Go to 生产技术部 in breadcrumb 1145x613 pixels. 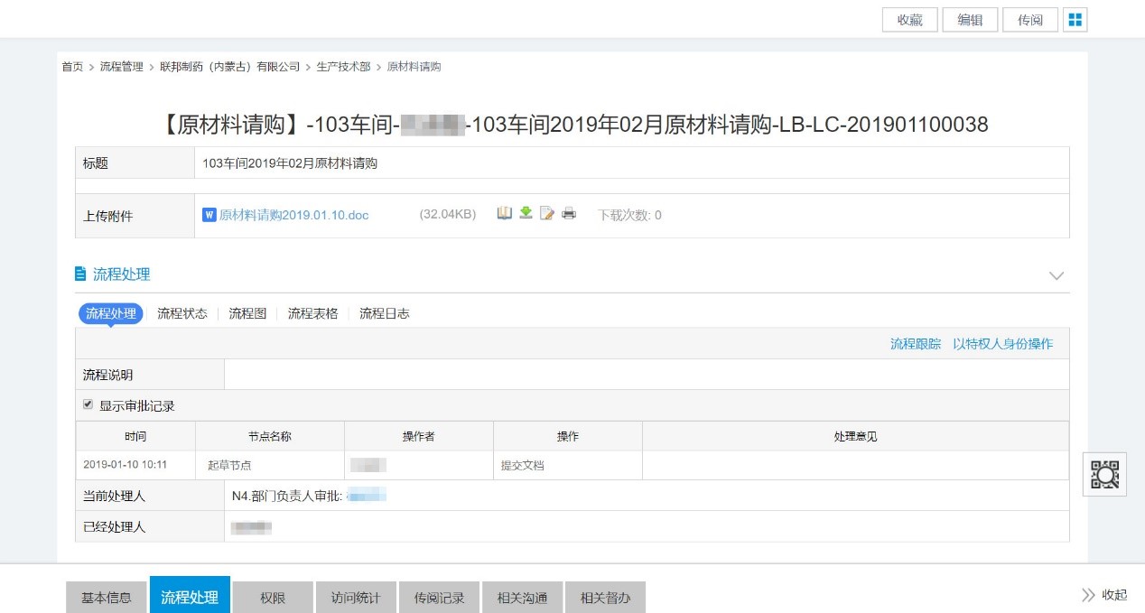343,67
